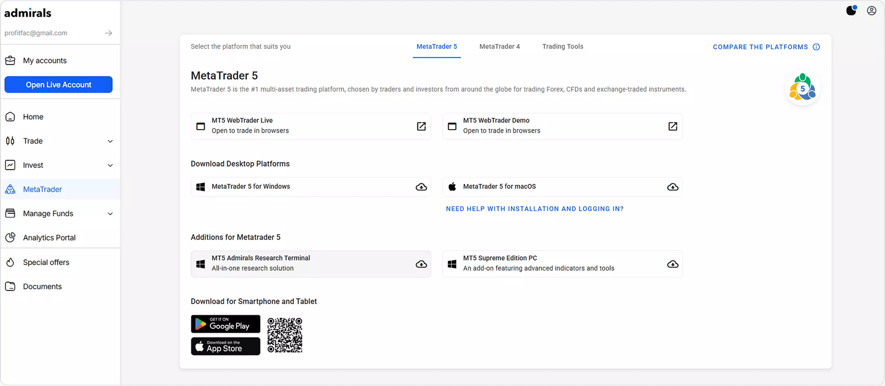Click the QR code image
This screenshot has width=885, height=386.
click(x=285, y=335)
